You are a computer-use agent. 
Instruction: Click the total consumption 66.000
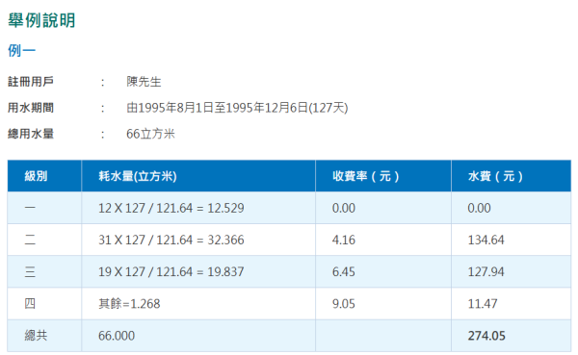click(x=117, y=336)
